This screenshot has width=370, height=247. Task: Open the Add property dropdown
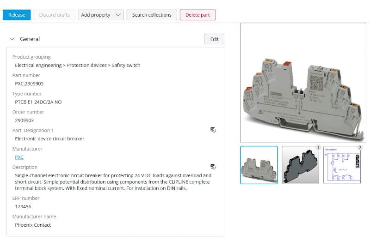pyautogui.click(x=101, y=15)
